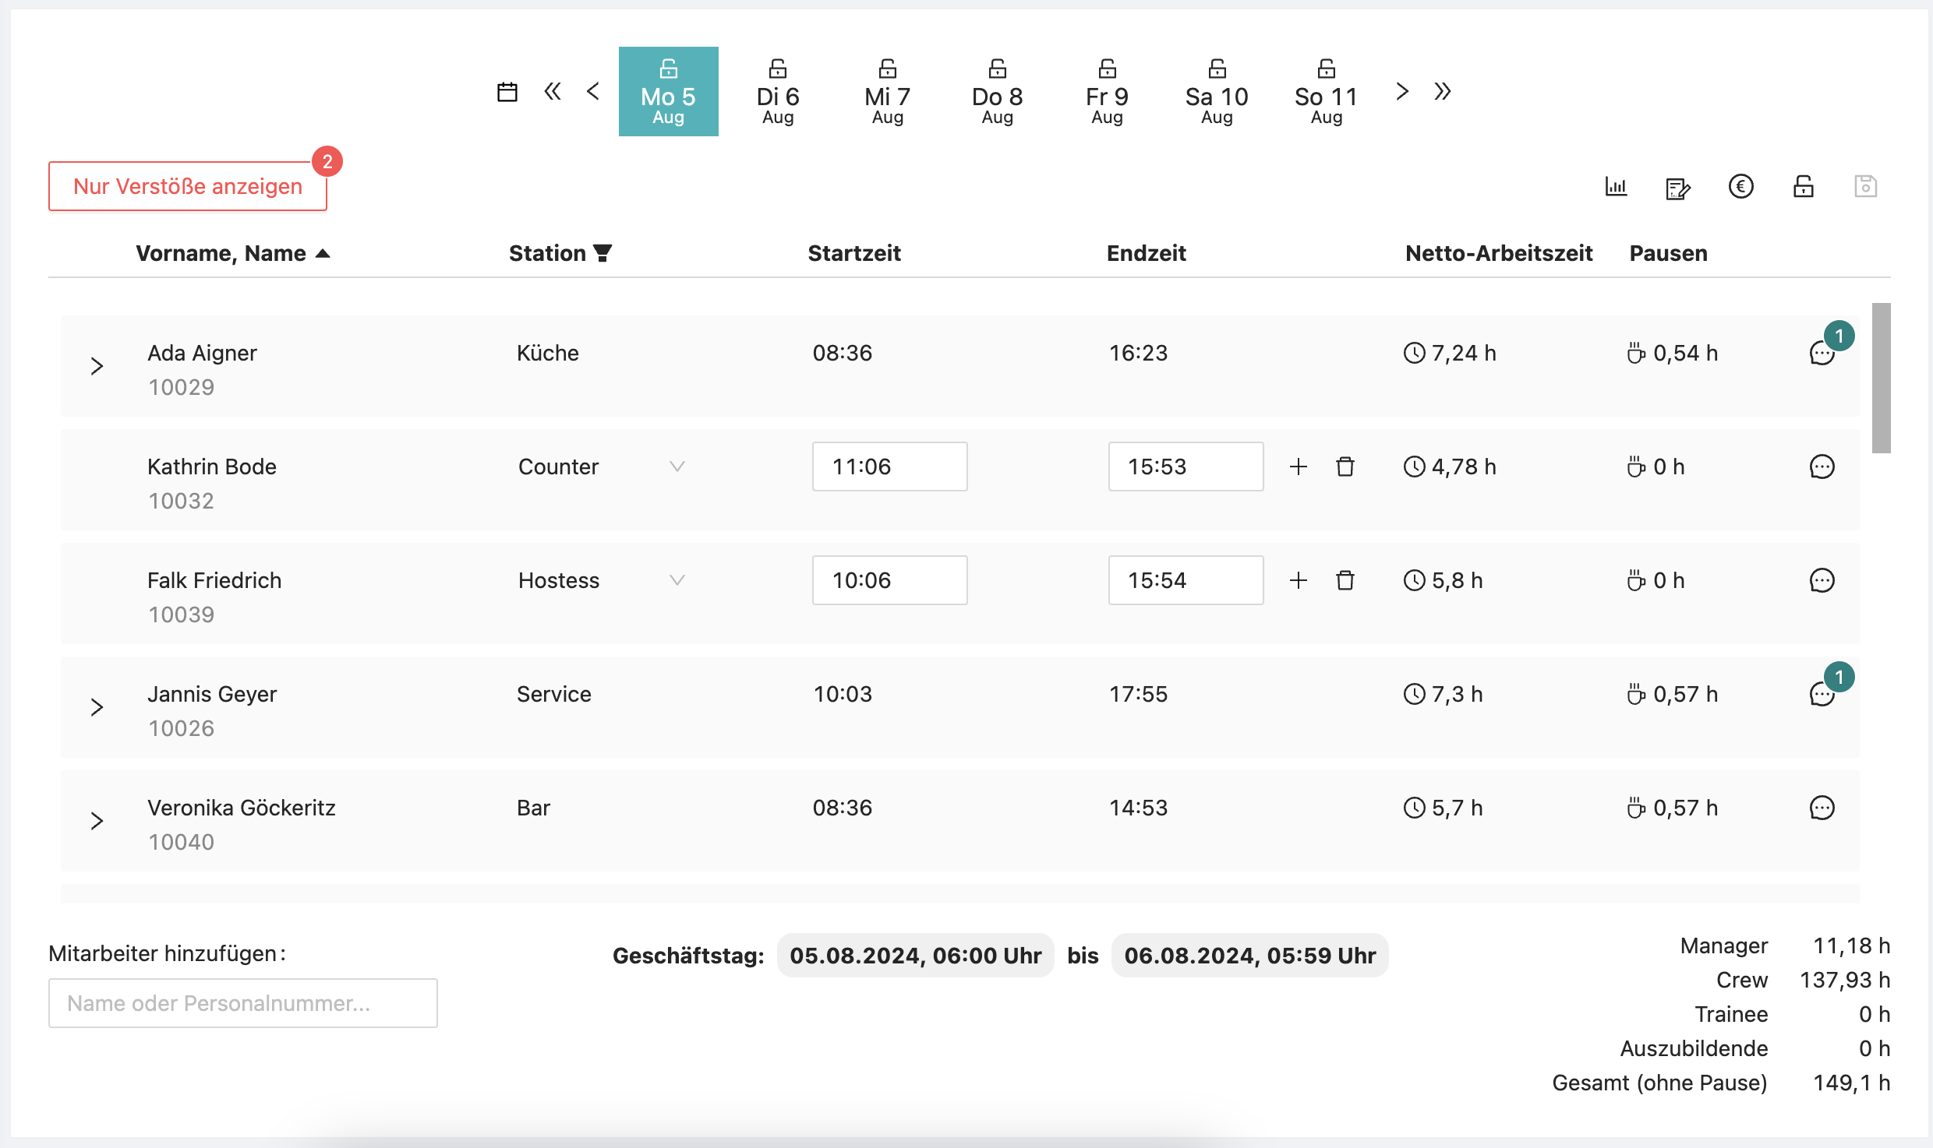
Task: Open the statistics bar chart icon
Action: coord(1616,187)
